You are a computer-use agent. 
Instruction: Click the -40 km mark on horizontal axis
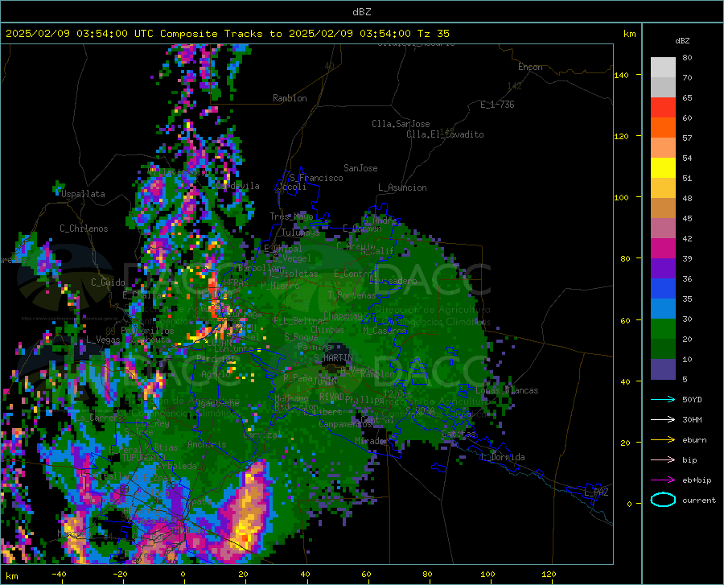click(59, 574)
